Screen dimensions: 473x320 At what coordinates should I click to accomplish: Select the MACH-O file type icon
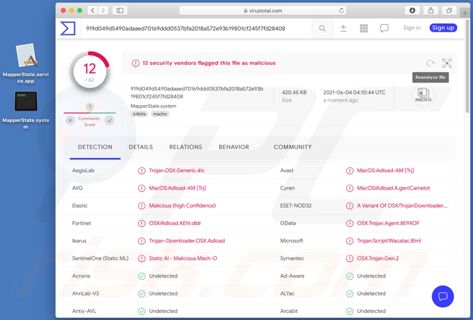pyautogui.click(x=423, y=95)
